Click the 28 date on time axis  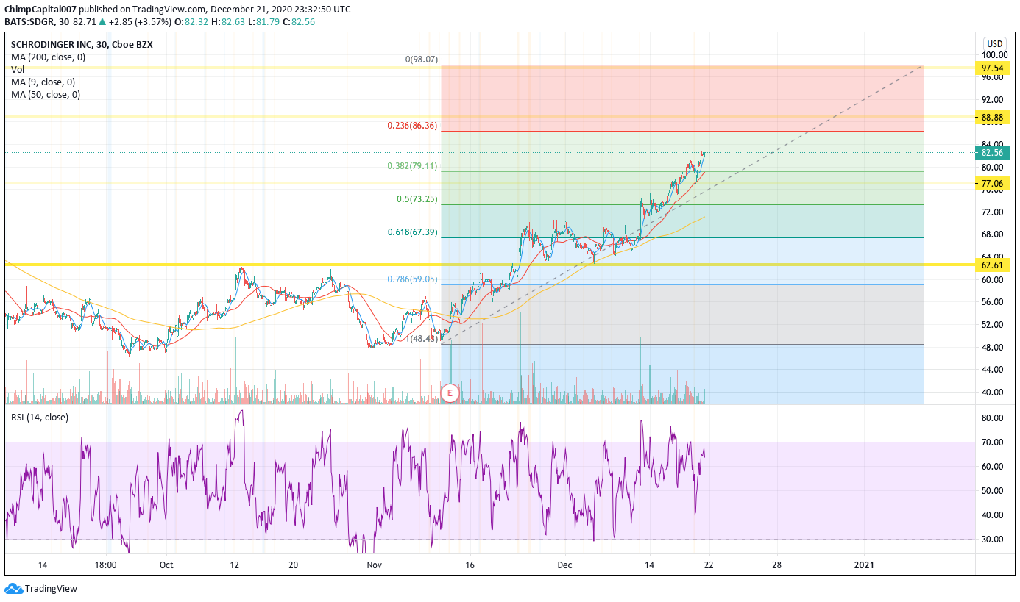776,565
